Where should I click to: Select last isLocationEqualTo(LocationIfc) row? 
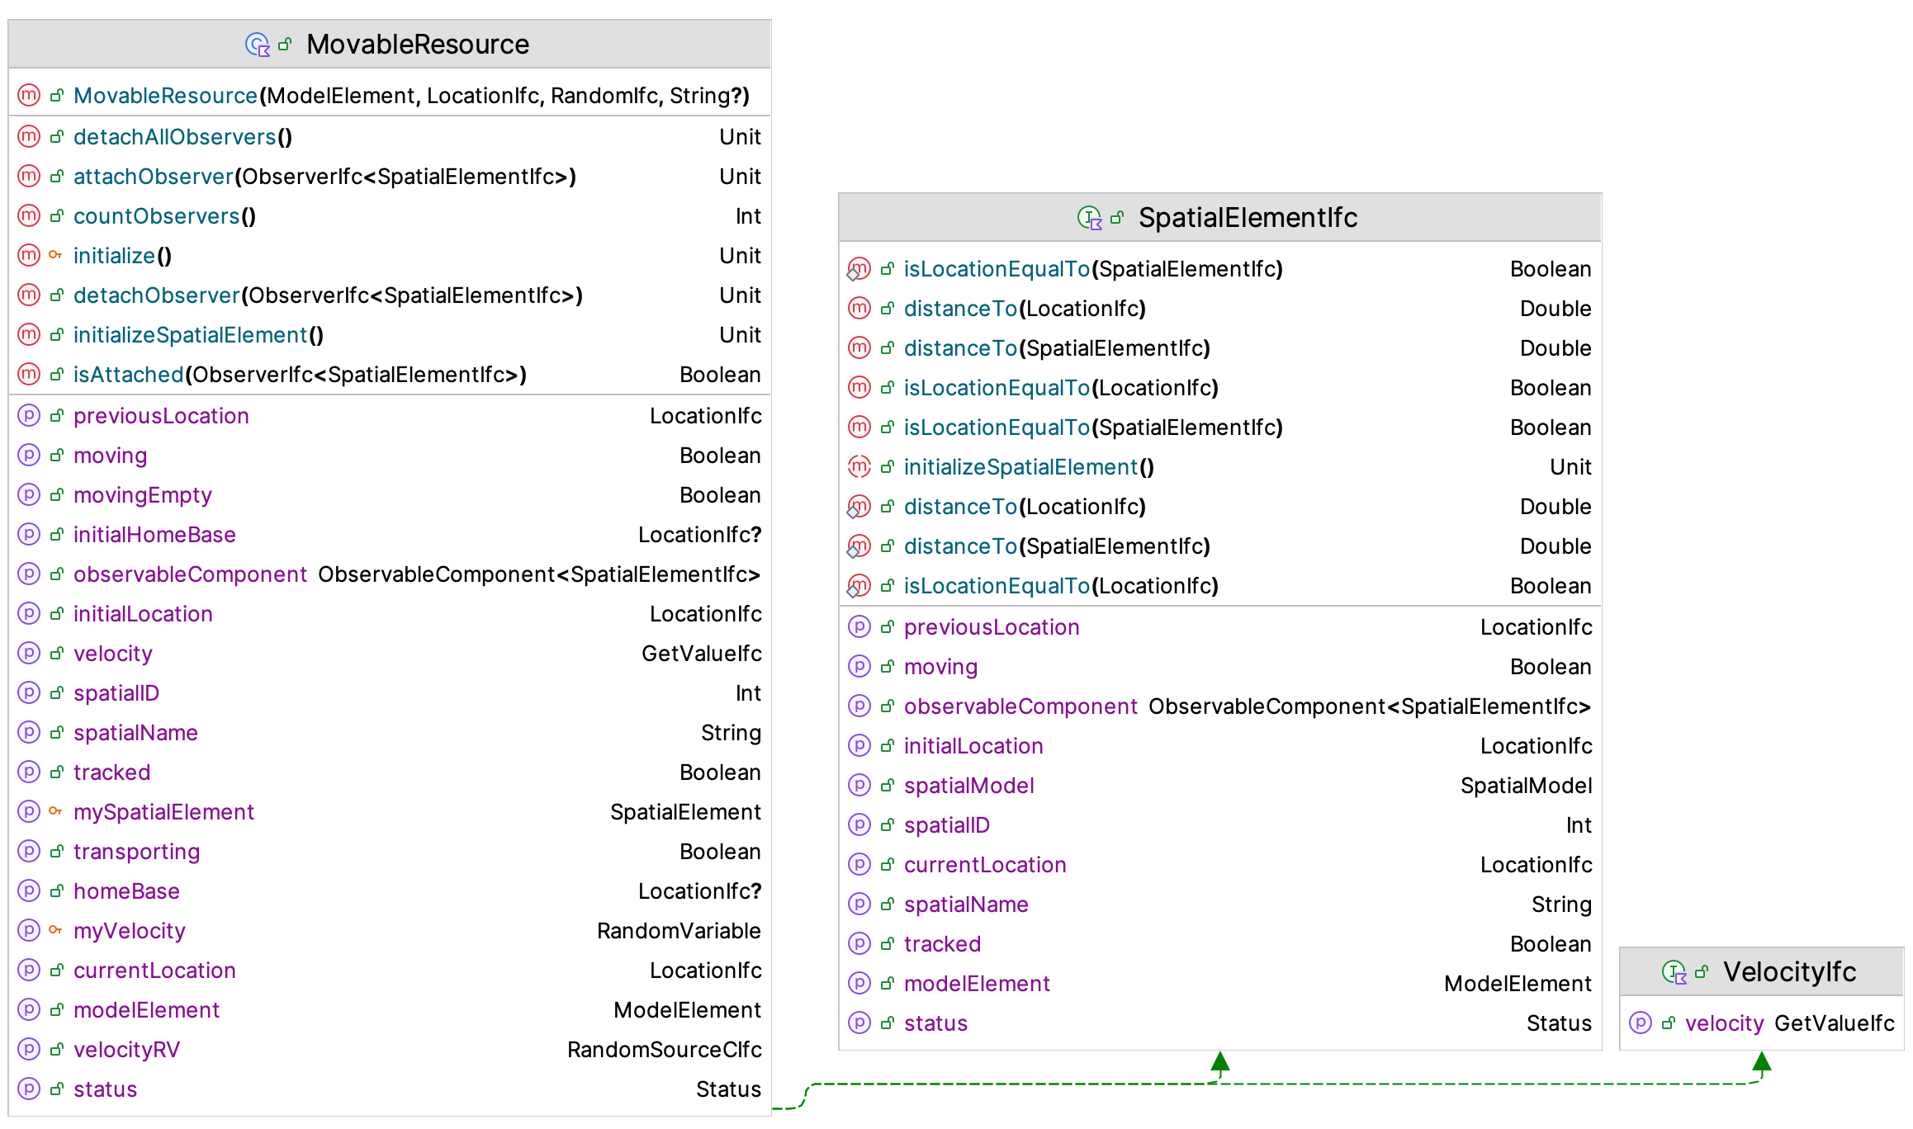coord(1220,585)
